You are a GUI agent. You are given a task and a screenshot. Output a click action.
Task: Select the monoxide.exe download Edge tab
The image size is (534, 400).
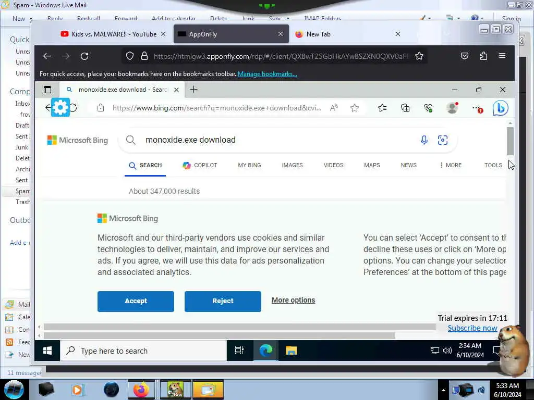click(123, 90)
